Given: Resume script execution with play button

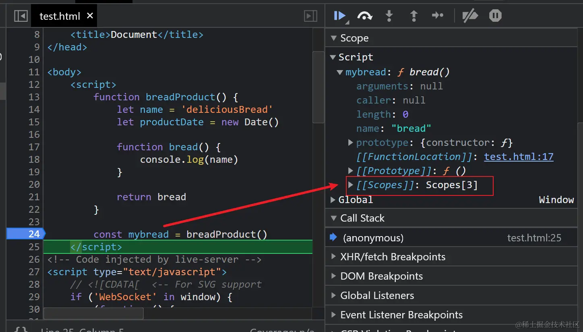Looking at the screenshot, I should coord(340,16).
